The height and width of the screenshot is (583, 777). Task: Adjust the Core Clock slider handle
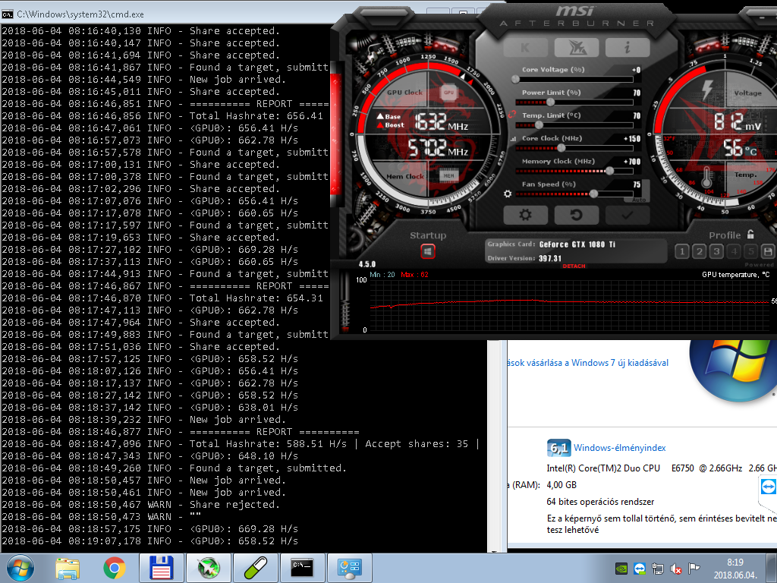tap(562, 148)
